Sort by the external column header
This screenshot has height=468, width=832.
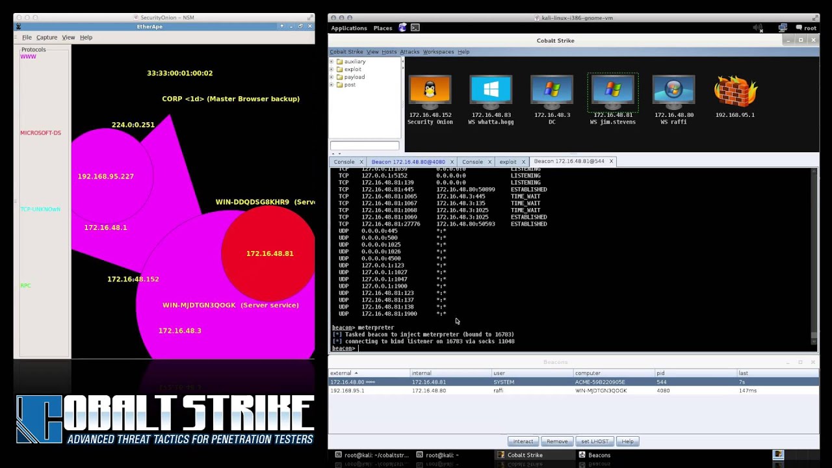tap(369, 373)
